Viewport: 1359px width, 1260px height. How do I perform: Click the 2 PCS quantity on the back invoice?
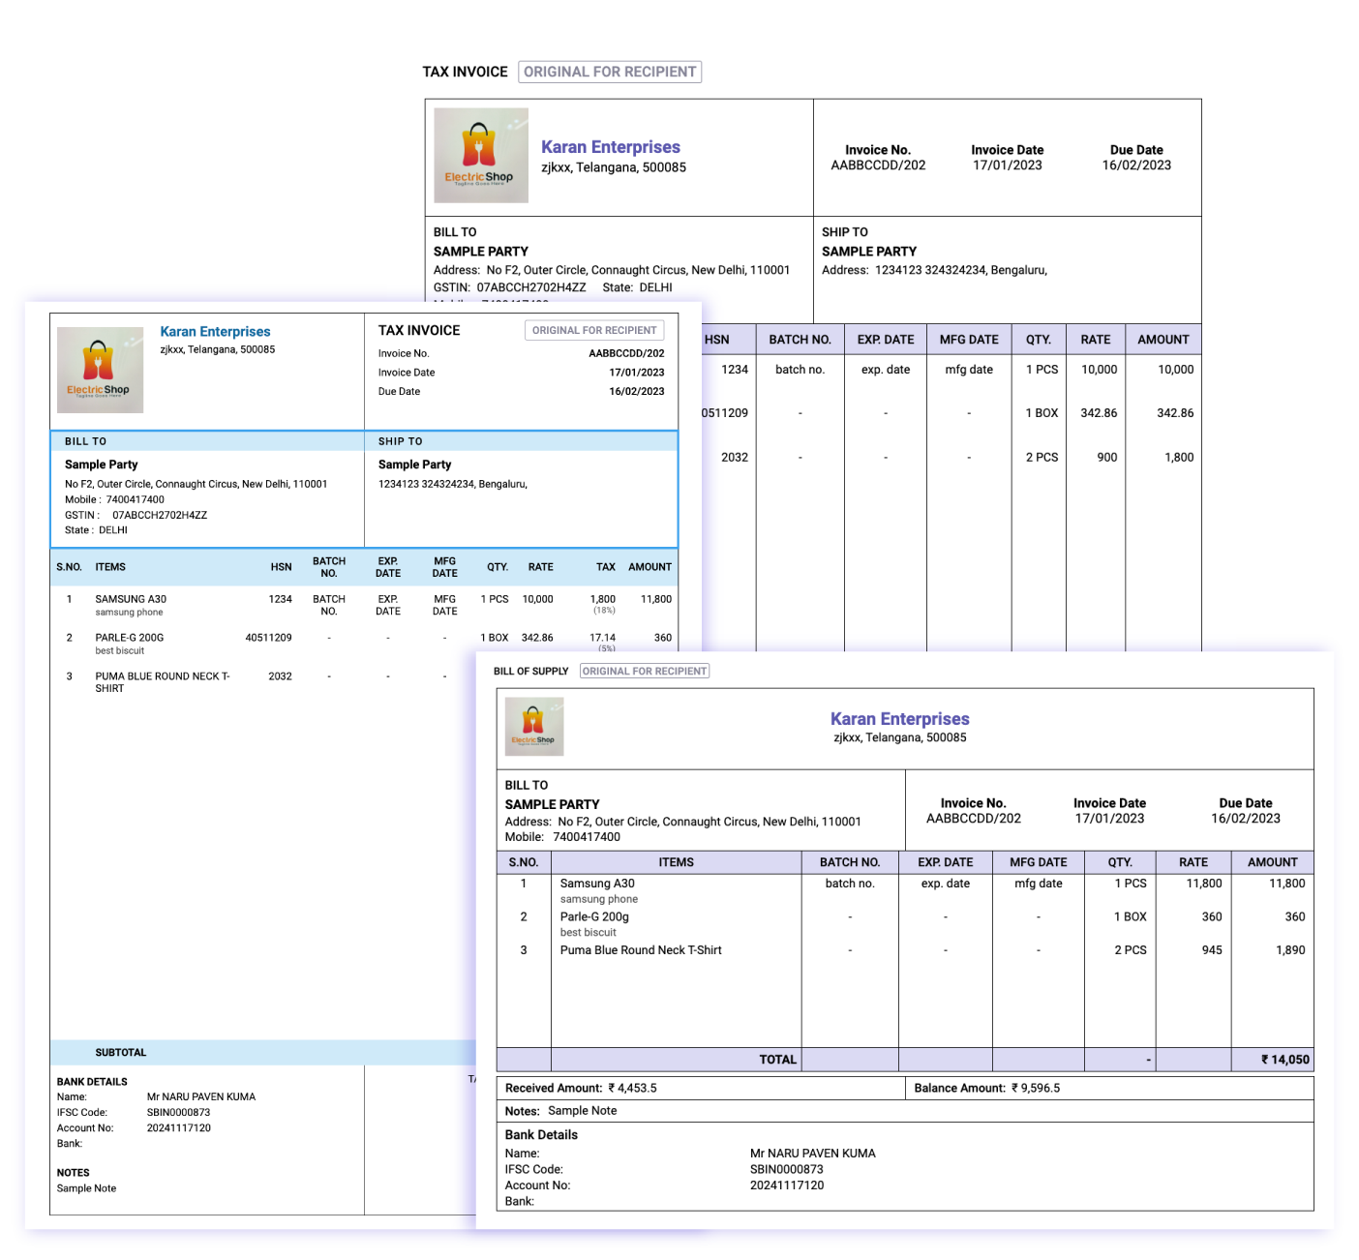click(x=1042, y=458)
